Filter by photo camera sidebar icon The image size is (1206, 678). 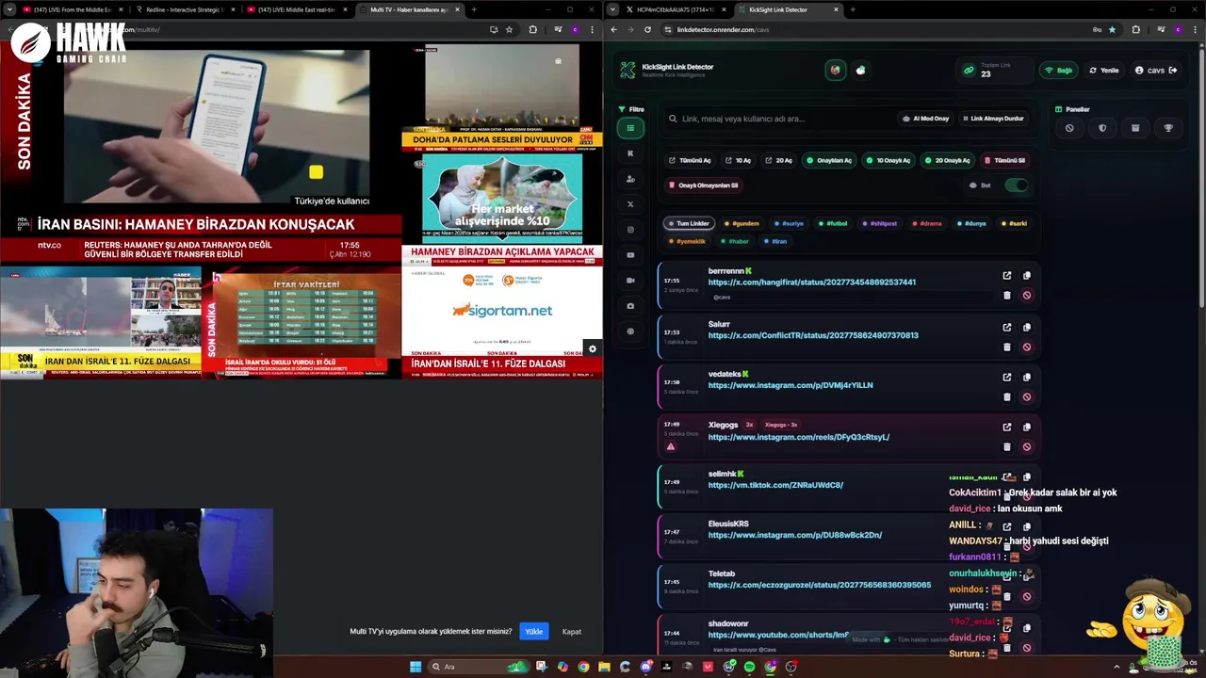630,306
